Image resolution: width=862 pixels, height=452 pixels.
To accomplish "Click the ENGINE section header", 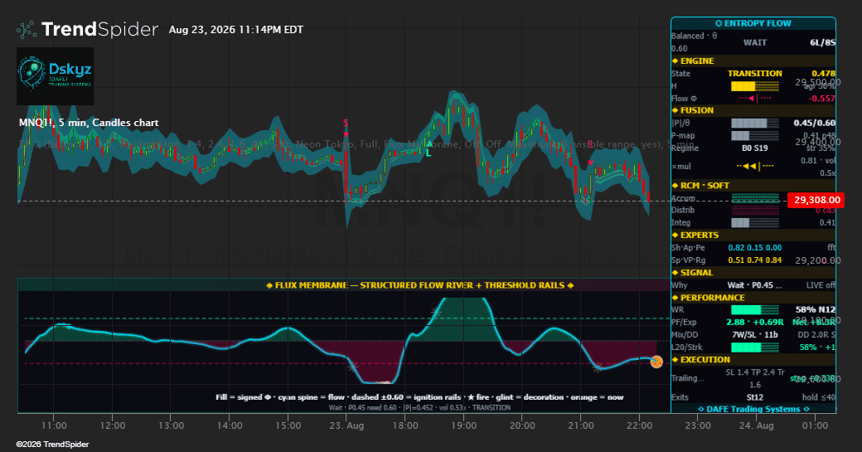I will 753,61.
